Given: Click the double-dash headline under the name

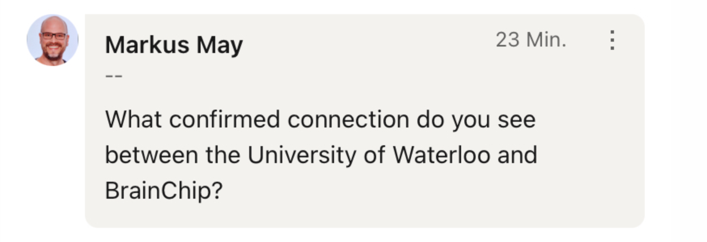Looking at the screenshot, I should click(114, 76).
